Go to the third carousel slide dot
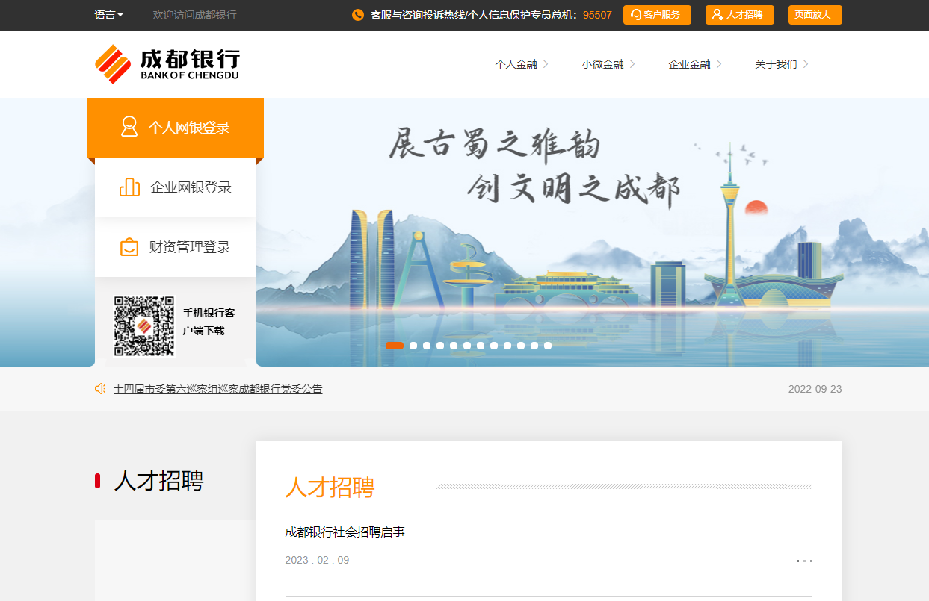The image size is (929, 601). click(427, 346)
